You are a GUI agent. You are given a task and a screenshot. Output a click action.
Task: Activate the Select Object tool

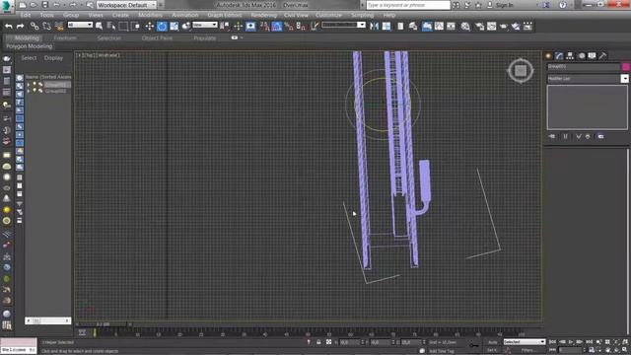[99, 27]
